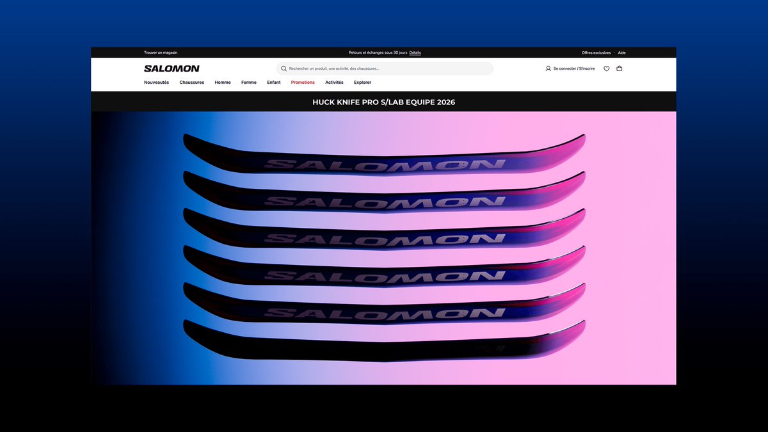Open Offres exclusives link
Screen dimensions: 768x432
coord(596,52)
